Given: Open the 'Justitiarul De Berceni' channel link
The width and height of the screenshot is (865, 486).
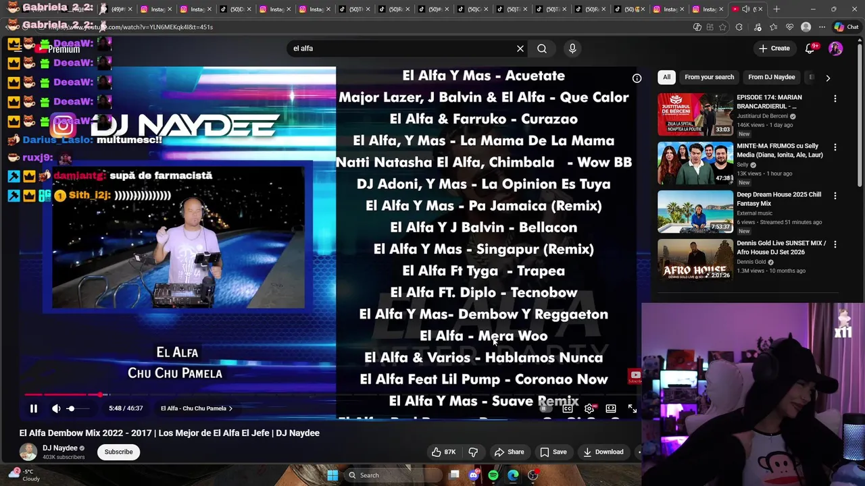Looking at the screenshot, I should [x=762, y=116].
